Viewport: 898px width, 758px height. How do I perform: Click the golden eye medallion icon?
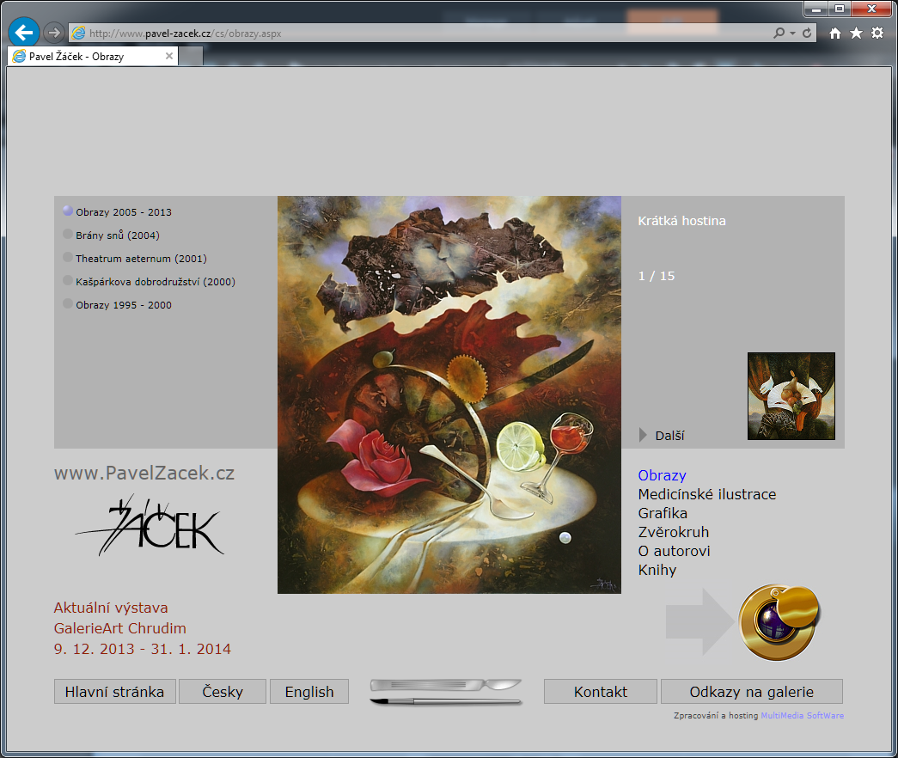click(779, 622)
